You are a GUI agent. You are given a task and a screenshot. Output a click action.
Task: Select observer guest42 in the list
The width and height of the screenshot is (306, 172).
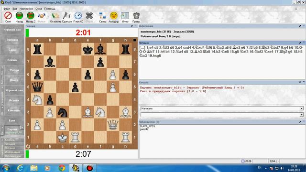coord(144,129)
